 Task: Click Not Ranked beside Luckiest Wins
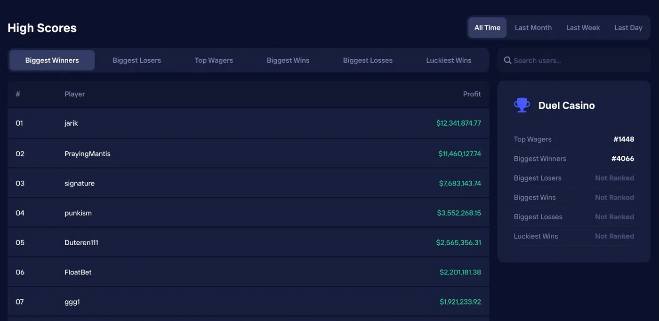[x=614, y=236]
